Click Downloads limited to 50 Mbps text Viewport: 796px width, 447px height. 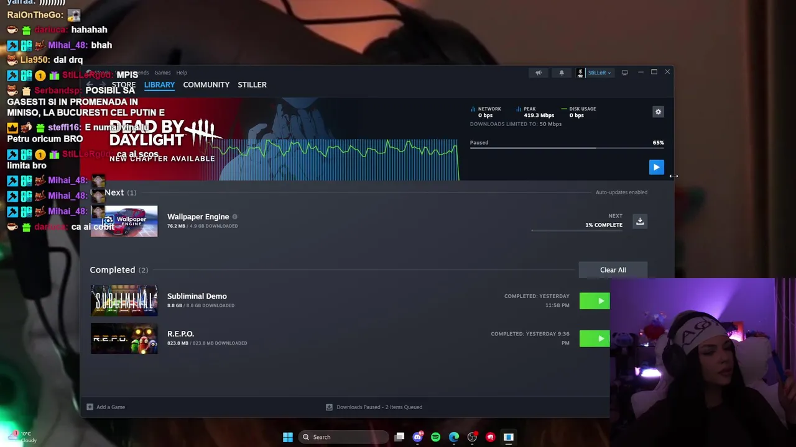tap(516, 124)
